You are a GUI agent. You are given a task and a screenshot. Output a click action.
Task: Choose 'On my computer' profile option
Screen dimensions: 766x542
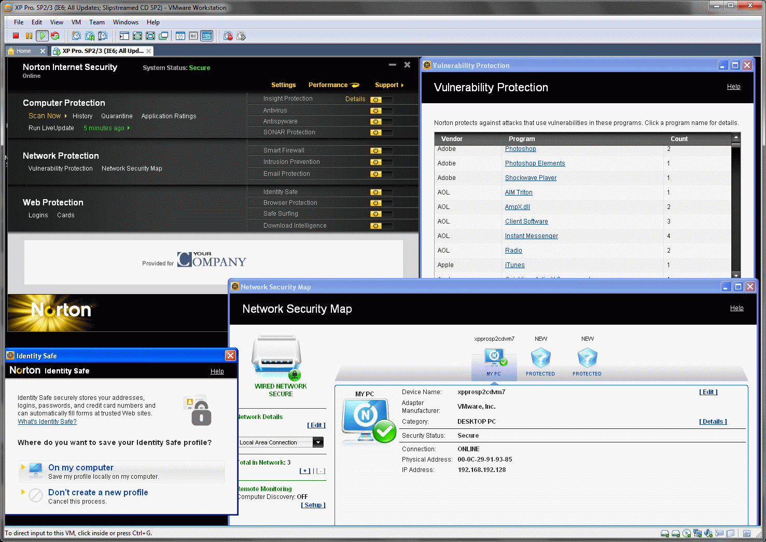click(81, 467)
